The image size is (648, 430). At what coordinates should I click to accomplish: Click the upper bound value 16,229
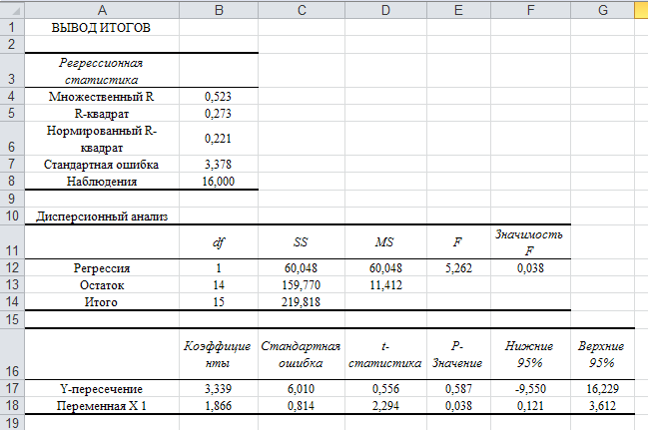coord(602,389)
